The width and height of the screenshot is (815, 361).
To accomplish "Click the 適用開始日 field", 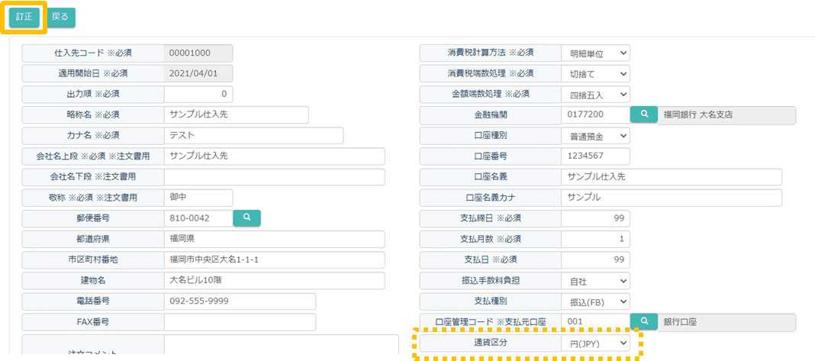I will click(x=198, y=74).
